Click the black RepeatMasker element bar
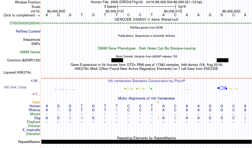252x148 pixels. [147, 142]
